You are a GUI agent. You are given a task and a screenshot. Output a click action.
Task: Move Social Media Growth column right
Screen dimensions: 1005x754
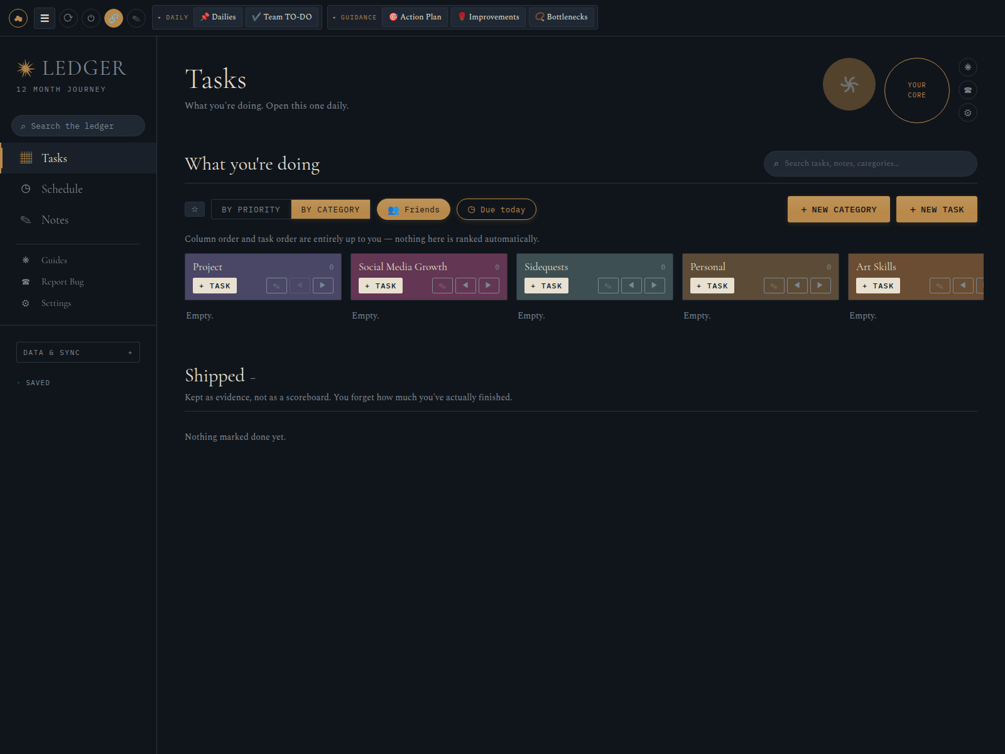[489, 286]
